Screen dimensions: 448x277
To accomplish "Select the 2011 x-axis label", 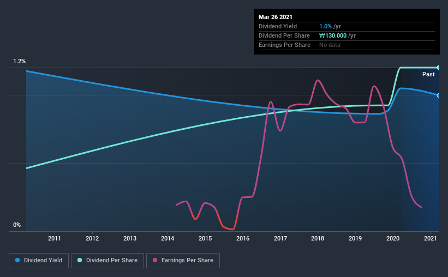I will 54,238.
